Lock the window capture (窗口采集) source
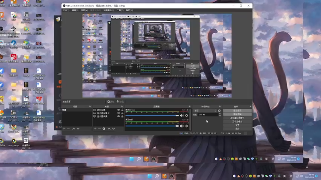The width and height of the screenshot is (321, 180). (122, 110)
